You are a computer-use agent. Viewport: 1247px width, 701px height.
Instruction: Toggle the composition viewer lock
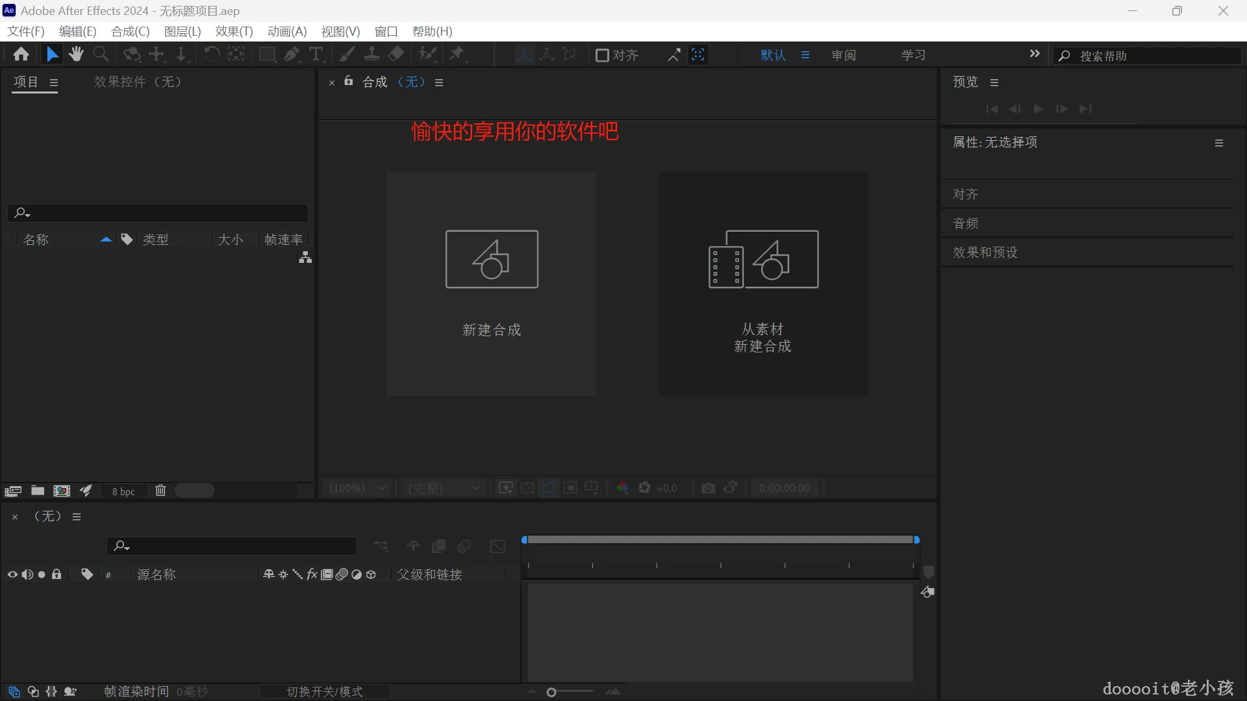coord(348,82)
